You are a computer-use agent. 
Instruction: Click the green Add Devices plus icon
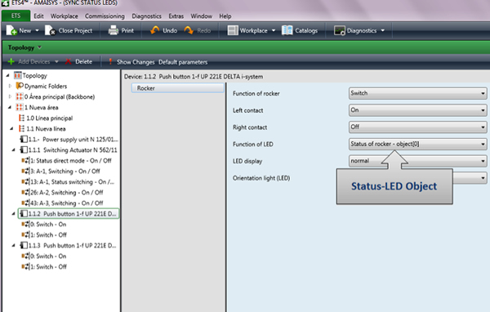tap(11, 61)
